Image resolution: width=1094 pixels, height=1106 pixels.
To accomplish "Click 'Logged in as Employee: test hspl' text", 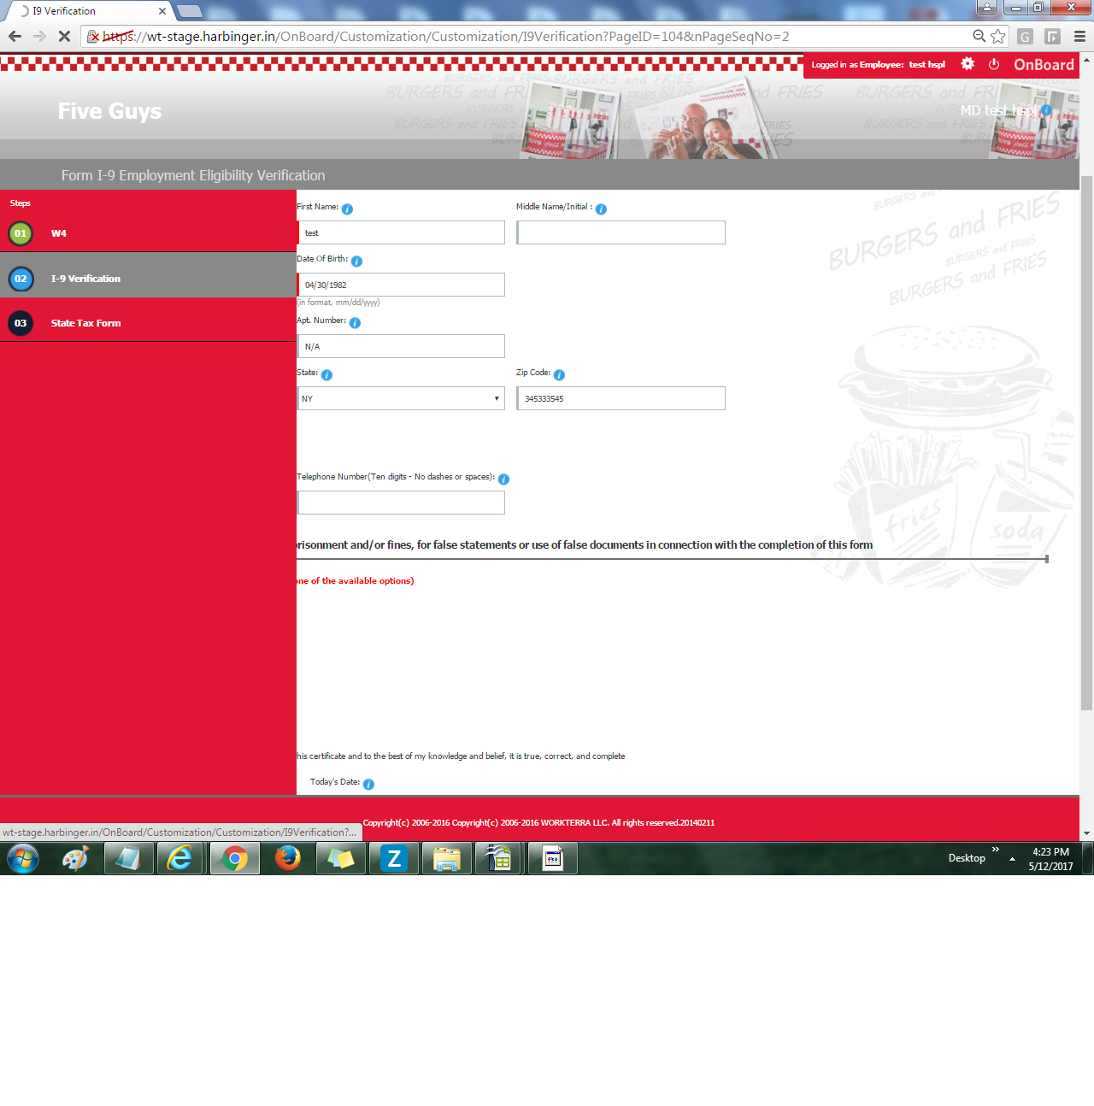I will tap(878, 64).
